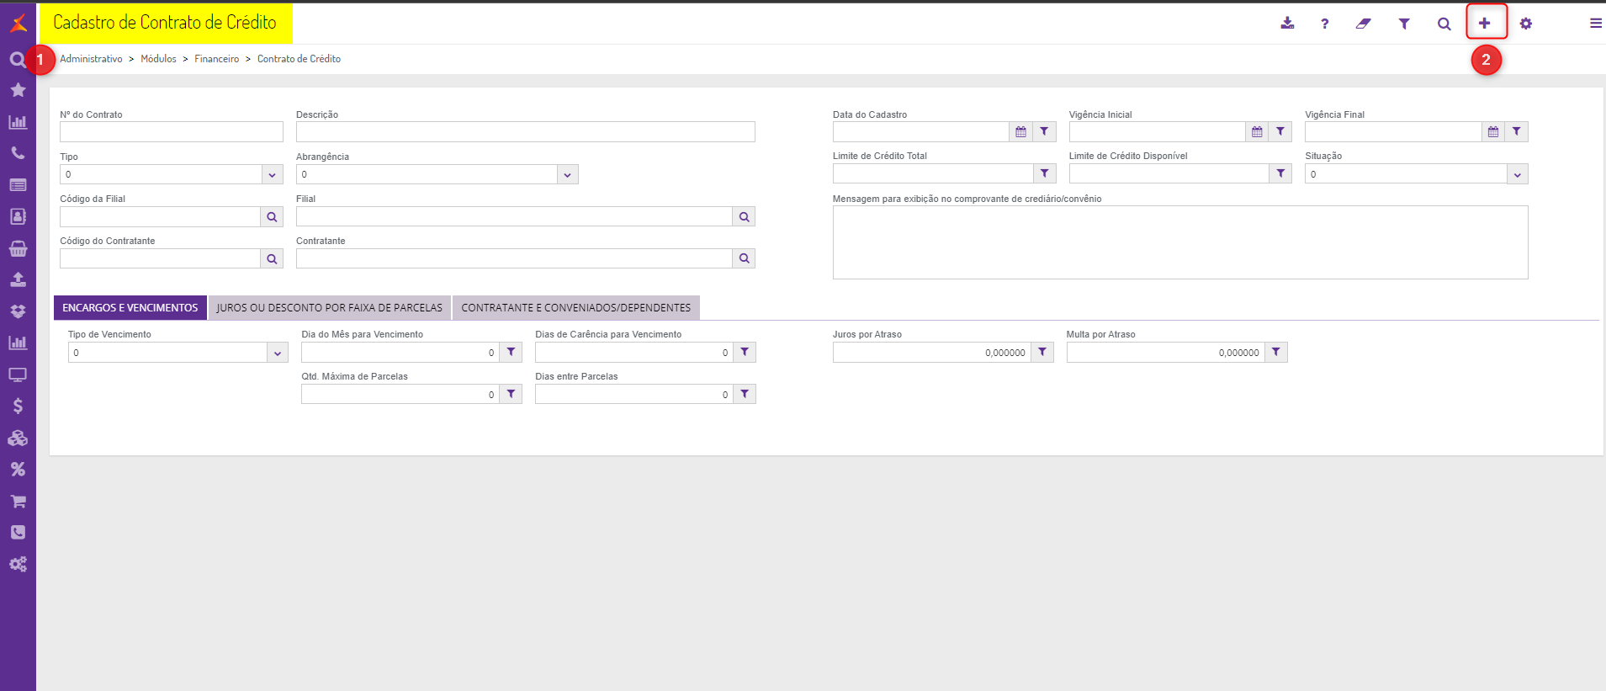Click the upload tray sidebar icon
This screenshot has width=1606, height=691.
pos(18,279)
